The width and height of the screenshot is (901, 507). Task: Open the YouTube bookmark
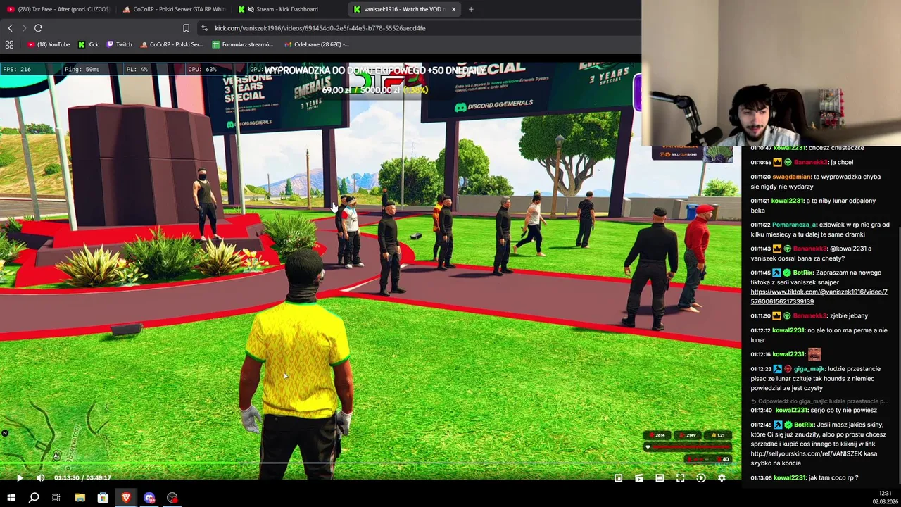coord(49,44)
